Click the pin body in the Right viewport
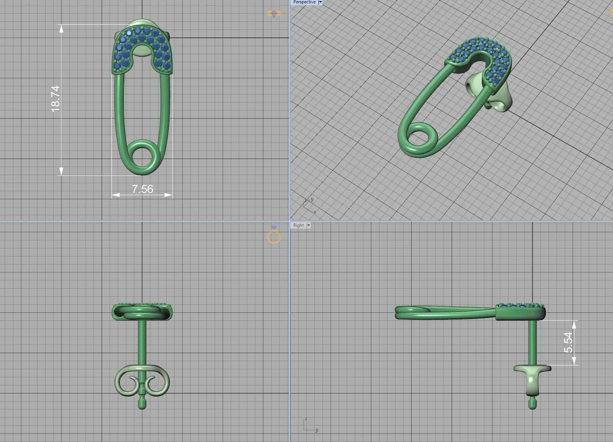This screenshot has width=613, height=442. pos(445,313)
